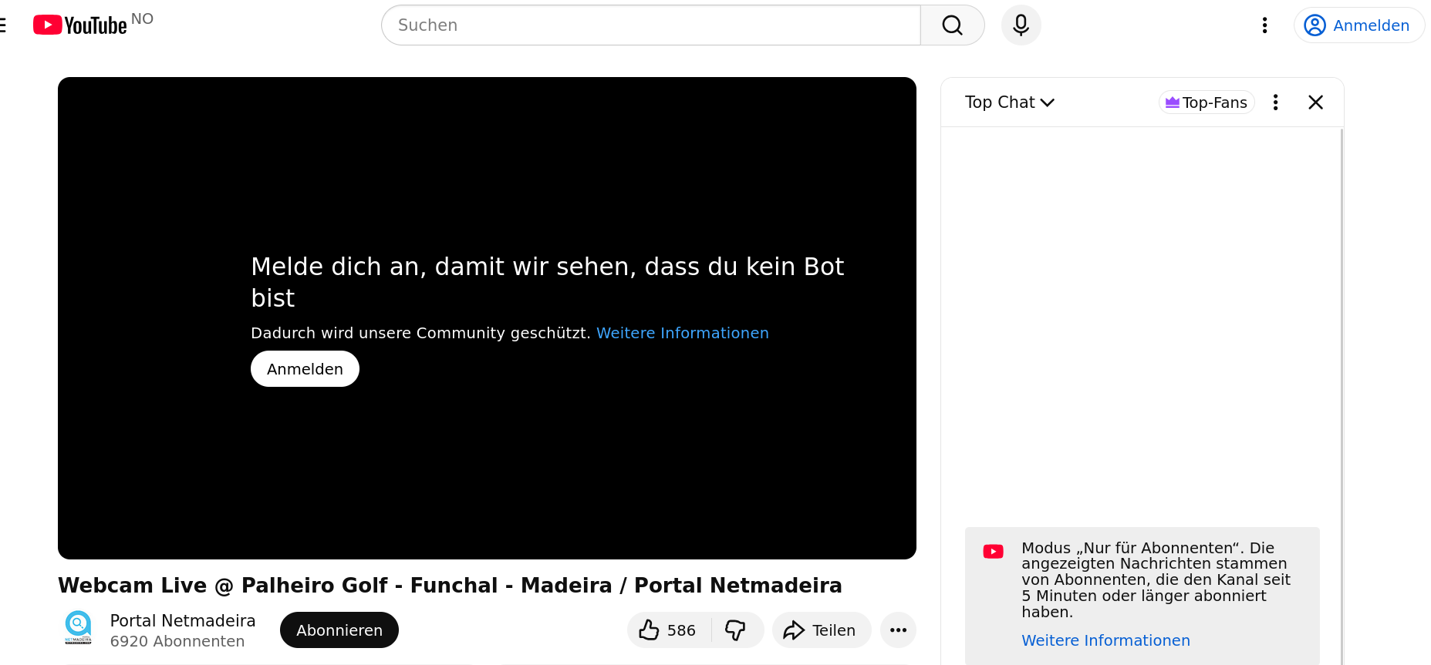Click the Suchen search field
The height and width of the screenshot is (665, 1431).
[x=651, y=25]
